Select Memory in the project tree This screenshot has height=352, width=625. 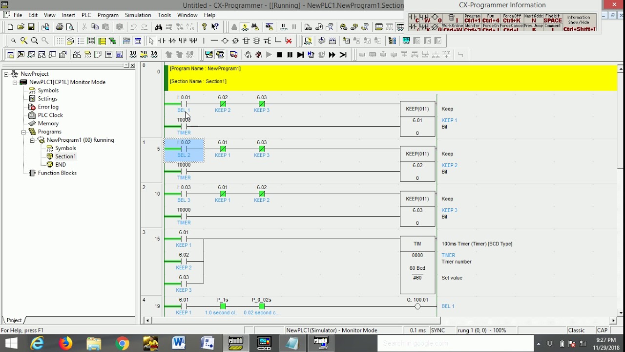pyautogui.click(x=48, y=124)
